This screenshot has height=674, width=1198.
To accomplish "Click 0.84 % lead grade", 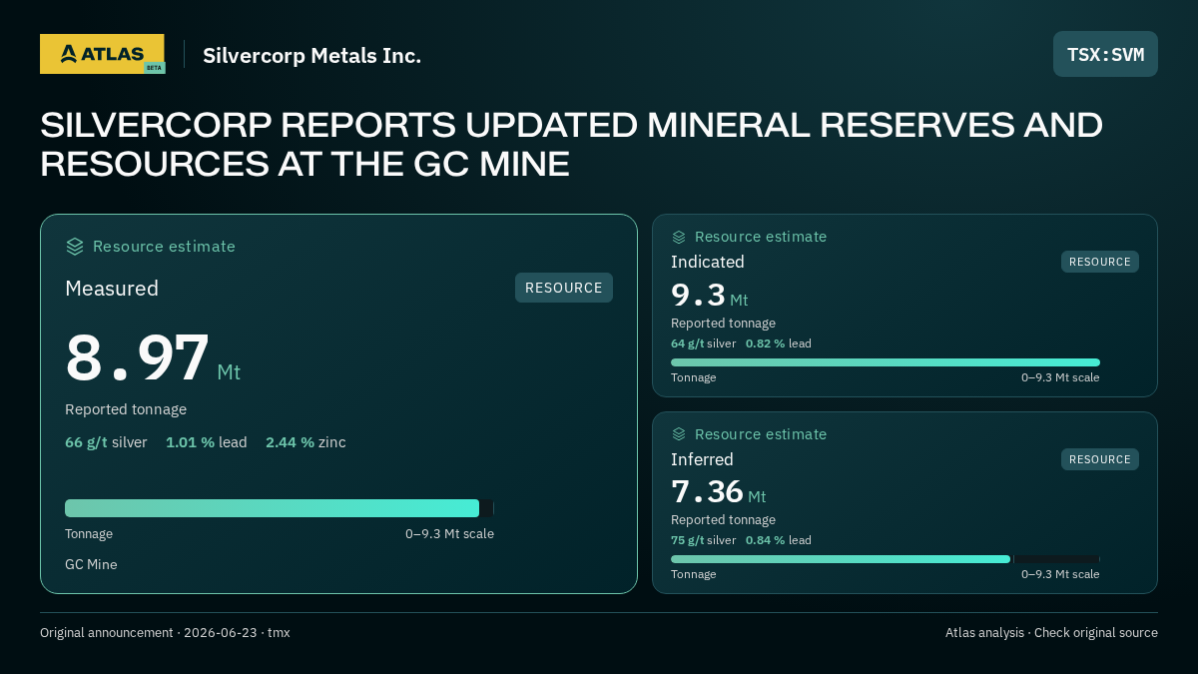I will click(x=779, y=540).
